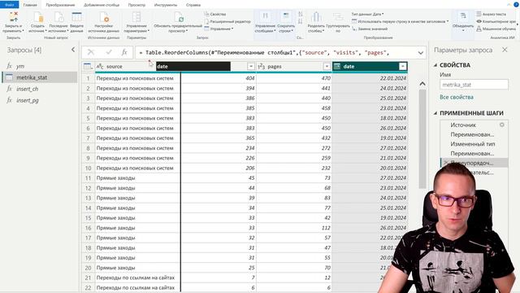Click Машинное обучение flask icon
520x293 pixels.
coord(479,29)
